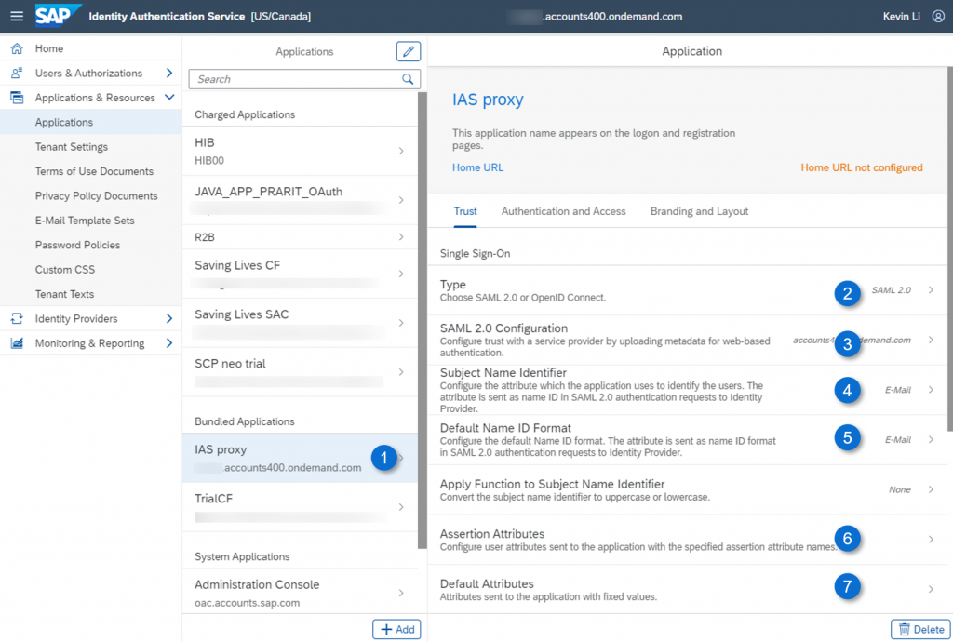The height and width of the screenshot is (642, 953).
Task: Select Administration Console application
Action: click(x=300, y=593)
